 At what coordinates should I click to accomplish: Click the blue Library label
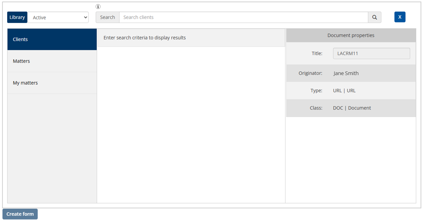pyautogui.click(x=17, y=17)
